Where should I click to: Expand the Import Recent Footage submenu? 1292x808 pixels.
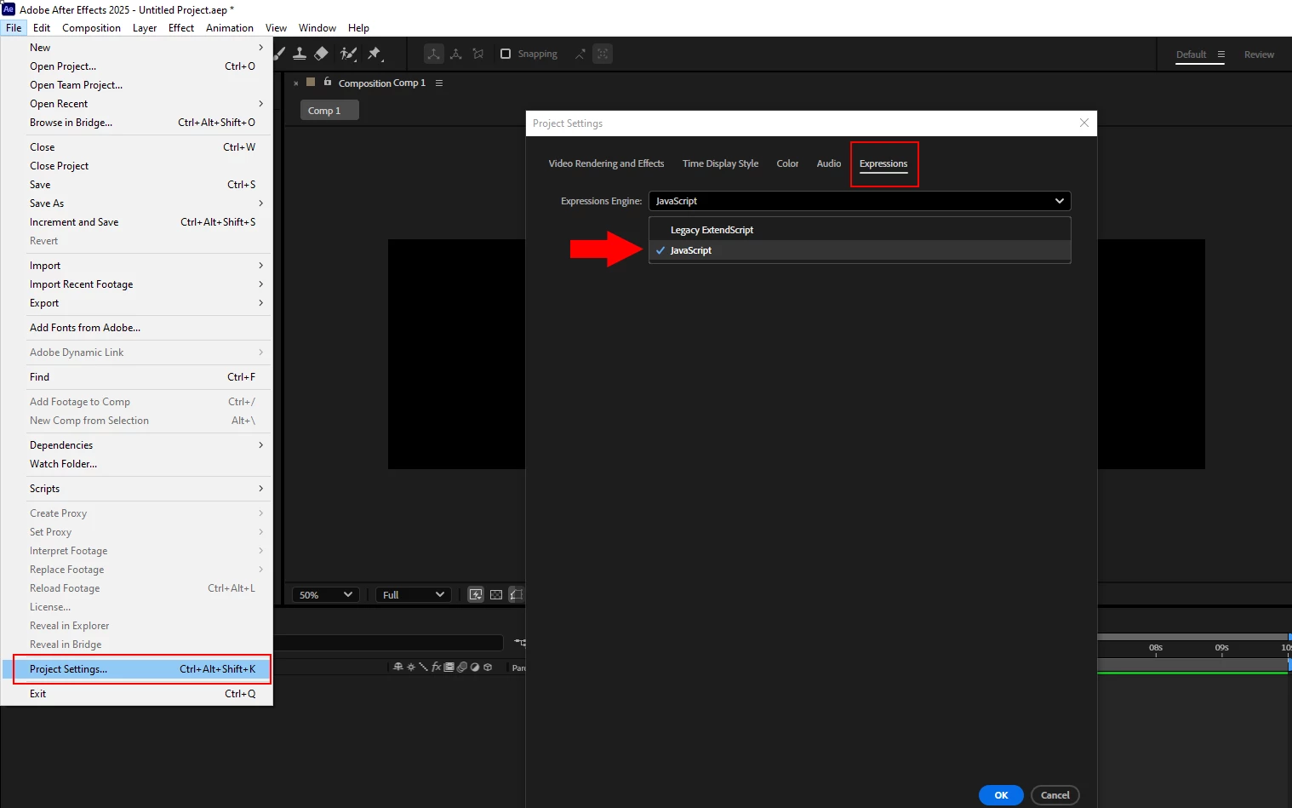click(x=136, y=284)
